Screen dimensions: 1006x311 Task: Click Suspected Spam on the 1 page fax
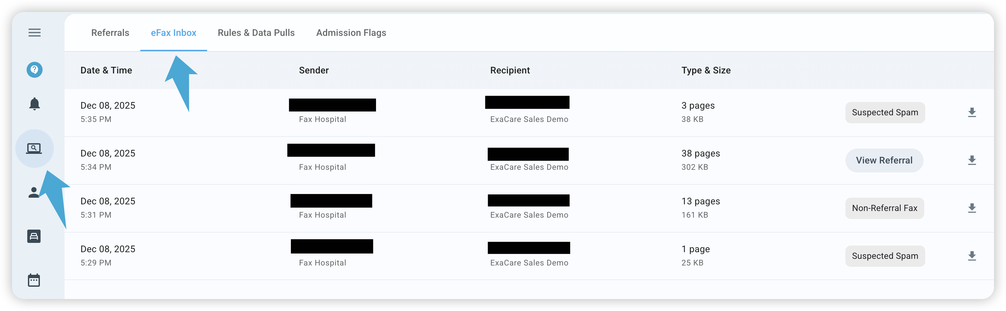click(885, 256)
